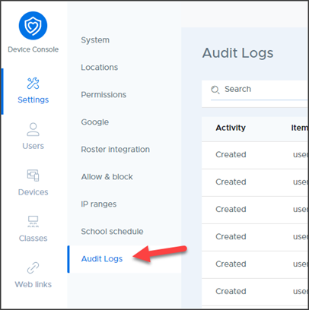The height and width of the screenshot is (310, 309).
Task: Open the System settings page
Action: pos(95,40)
